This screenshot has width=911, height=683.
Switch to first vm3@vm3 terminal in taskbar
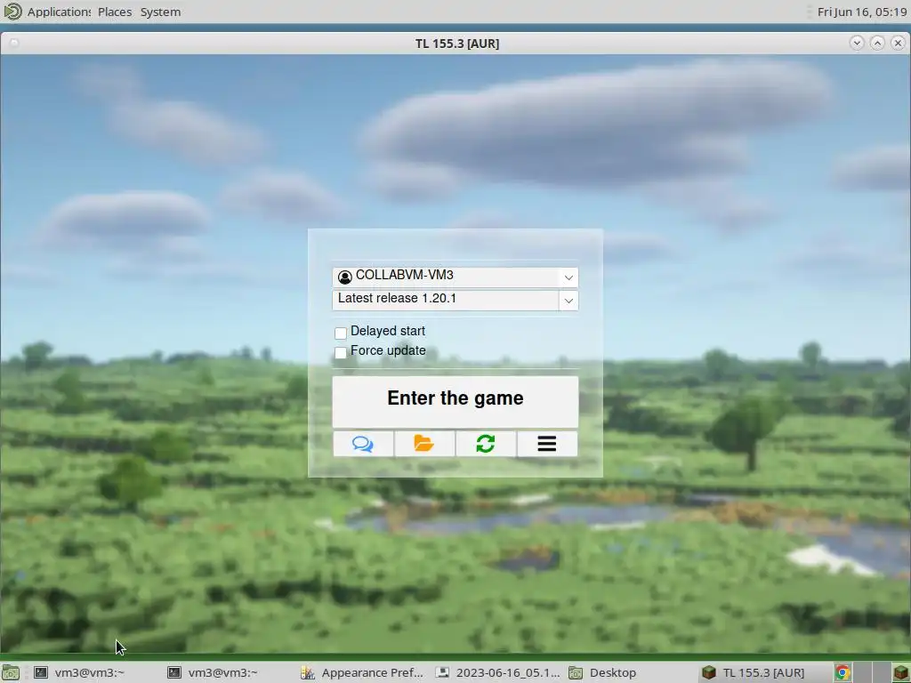coord(80,672)
